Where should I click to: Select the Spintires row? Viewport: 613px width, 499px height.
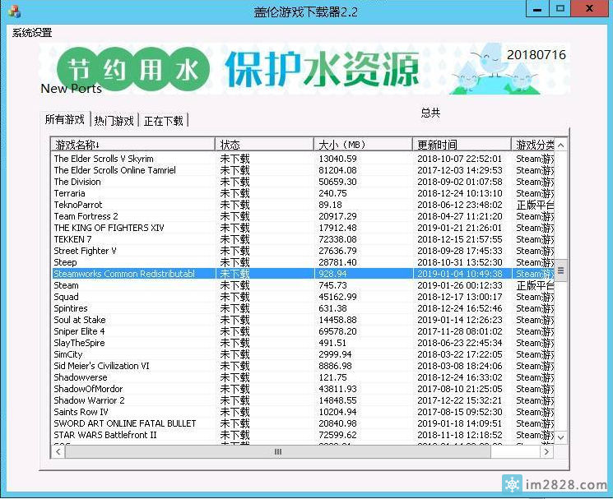point(304,308)
